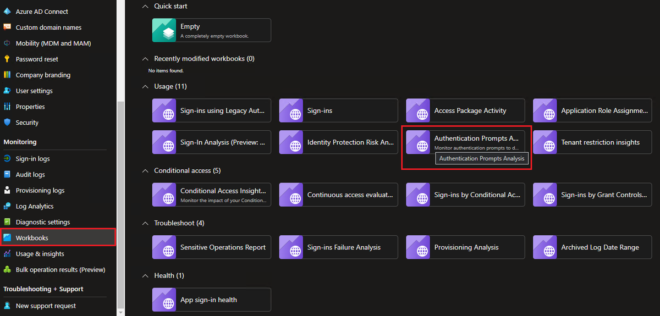Open the Archived Log Date Range workbook
660x316 pixels.
(x=592, y=247)
